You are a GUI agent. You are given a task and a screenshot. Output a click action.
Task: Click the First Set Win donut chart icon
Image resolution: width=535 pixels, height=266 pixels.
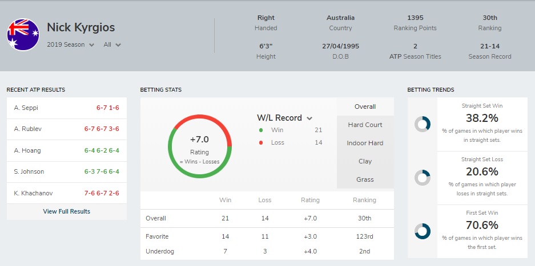[x=423, y=231]
